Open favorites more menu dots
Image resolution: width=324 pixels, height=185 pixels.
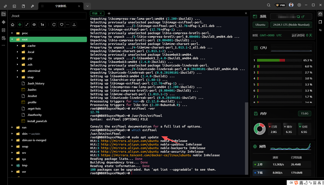(68, 25)
